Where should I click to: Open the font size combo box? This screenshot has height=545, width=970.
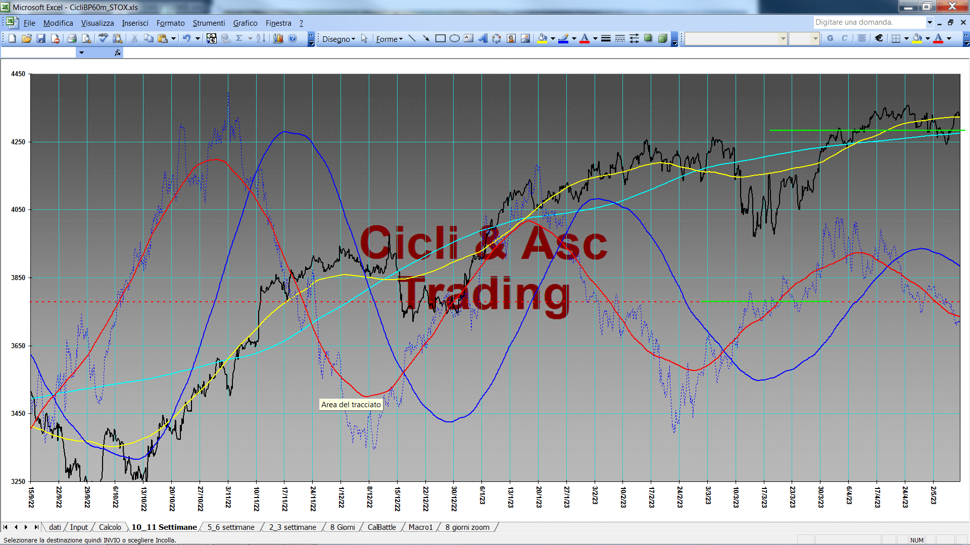(x=804, y=38)
